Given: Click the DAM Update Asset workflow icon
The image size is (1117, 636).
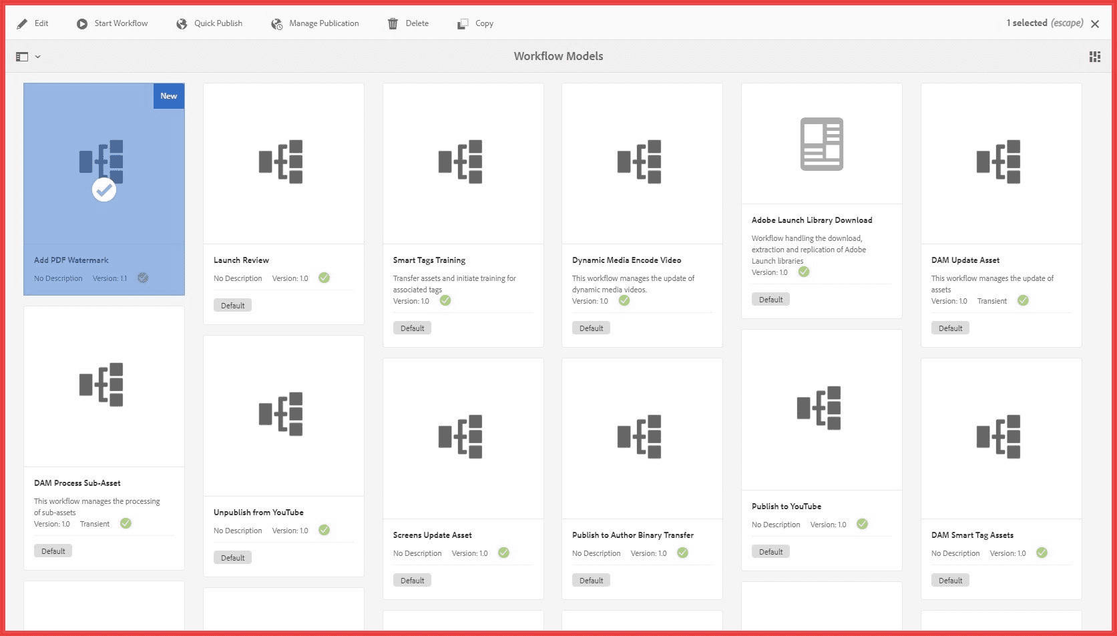Looking at the screenshot, I should 998,162.
